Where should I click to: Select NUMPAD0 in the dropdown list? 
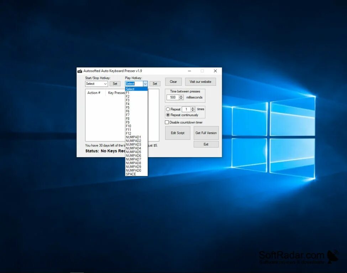click(136, 170)
